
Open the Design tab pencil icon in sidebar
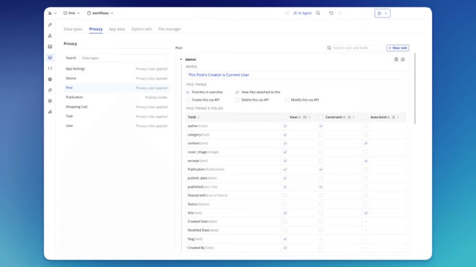tap(50, 25)
